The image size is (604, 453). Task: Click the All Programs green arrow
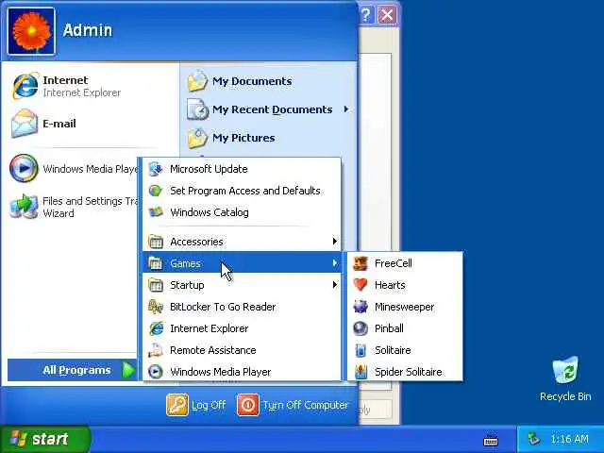128,370
